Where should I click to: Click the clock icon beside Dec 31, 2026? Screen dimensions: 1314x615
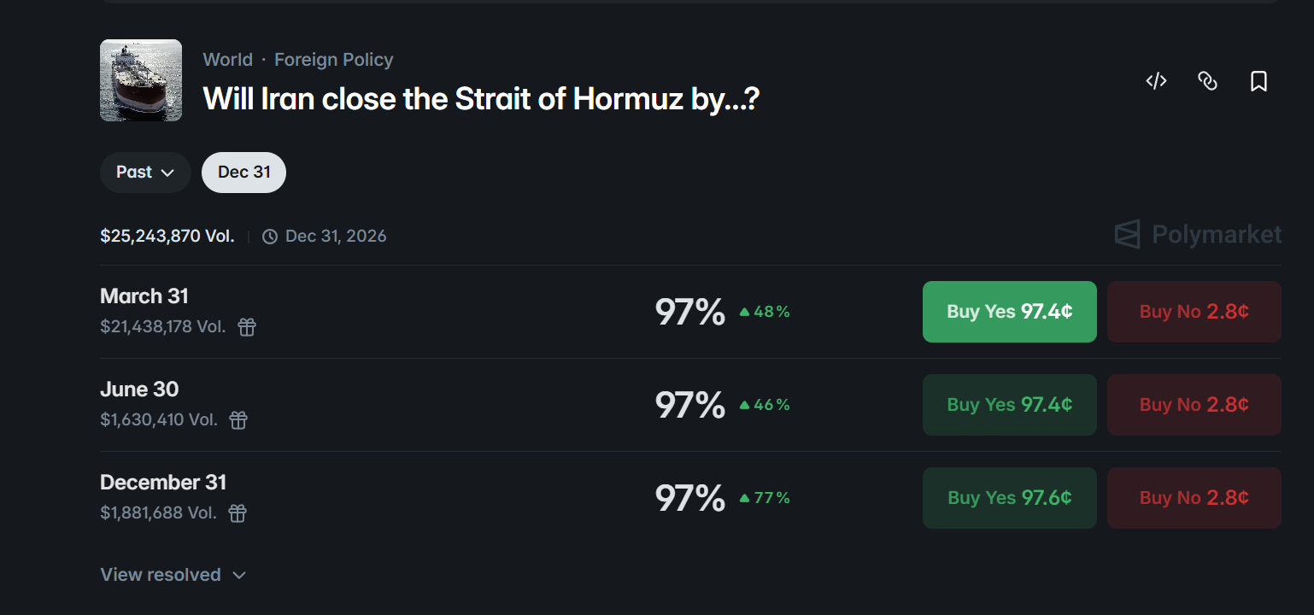270,237
